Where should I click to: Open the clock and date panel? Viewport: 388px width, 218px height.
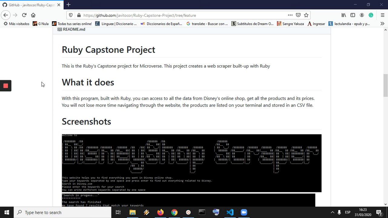coord(363,212)
